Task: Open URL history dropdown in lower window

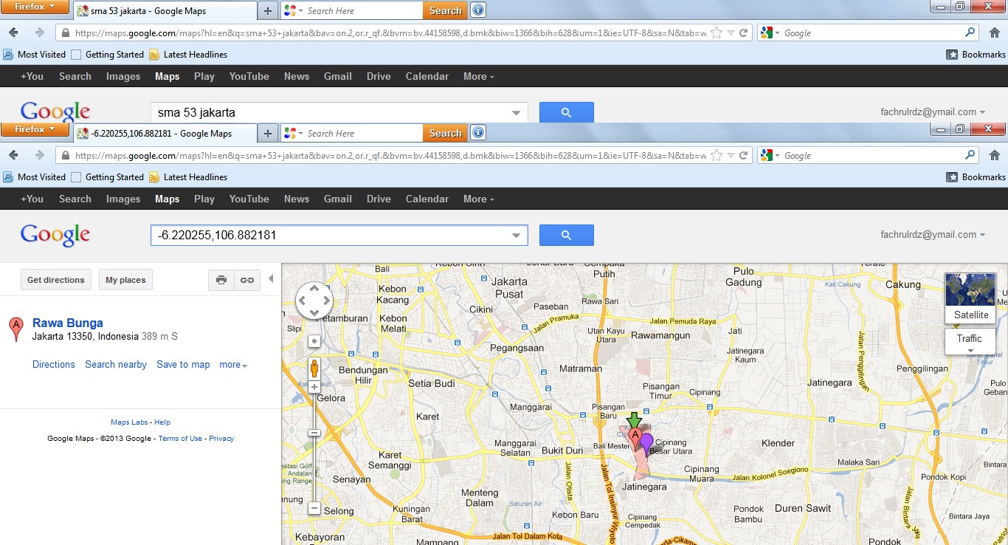Action: coord(731,156)
